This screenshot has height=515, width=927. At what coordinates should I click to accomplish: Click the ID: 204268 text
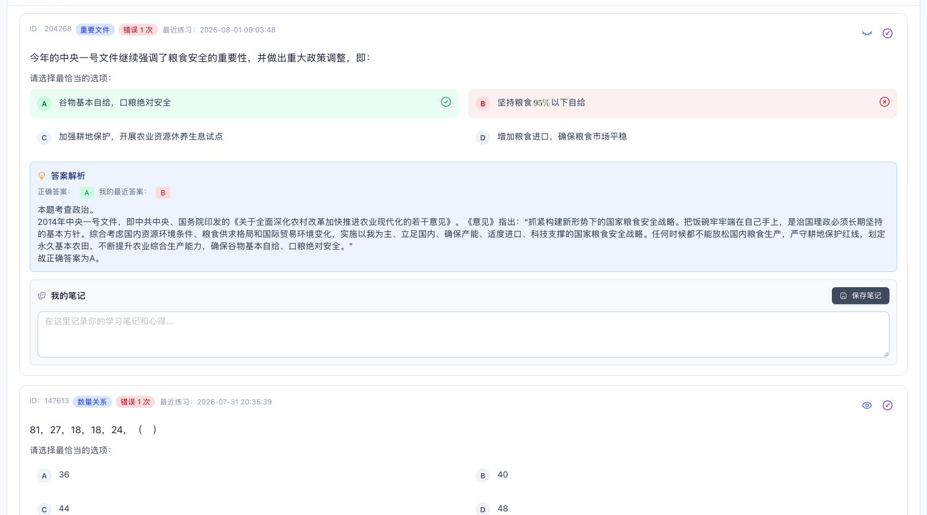(x=50, y=29)
